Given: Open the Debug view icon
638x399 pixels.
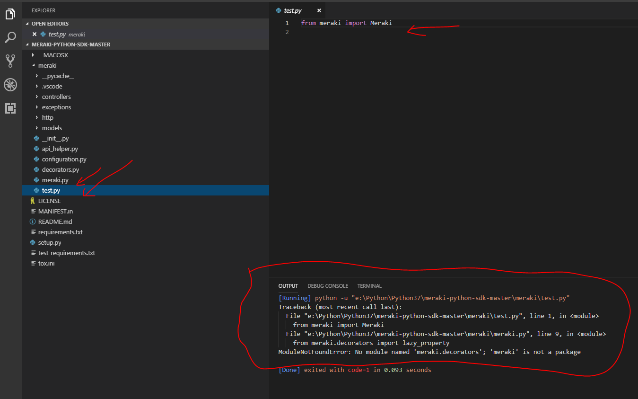Looking at the screenshot, I should 10,85.
